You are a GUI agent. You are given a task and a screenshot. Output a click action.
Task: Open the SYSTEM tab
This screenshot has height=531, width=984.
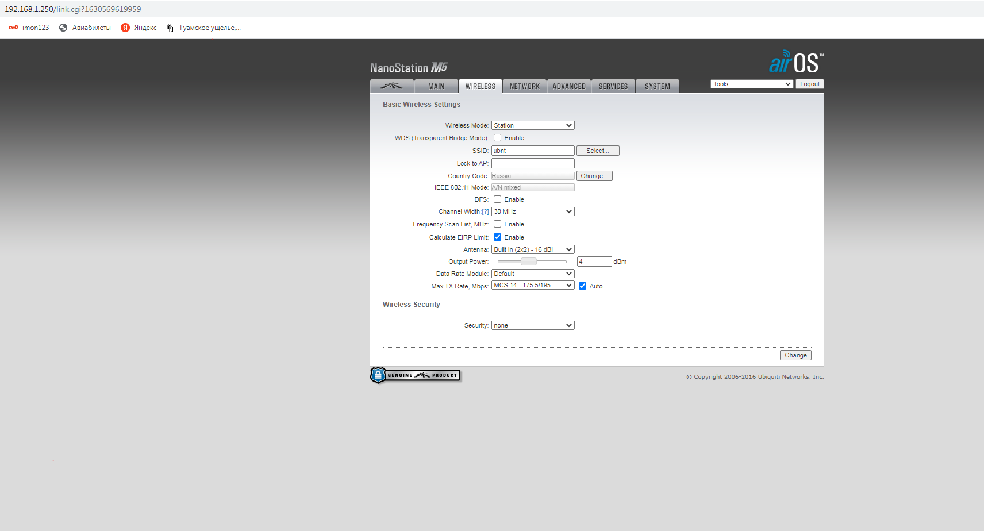(x=658, y=86)
